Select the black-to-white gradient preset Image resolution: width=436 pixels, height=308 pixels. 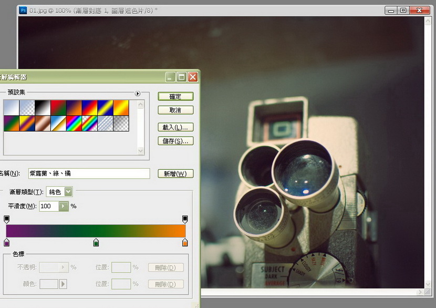pyautogui.click(x=42, y=107)
